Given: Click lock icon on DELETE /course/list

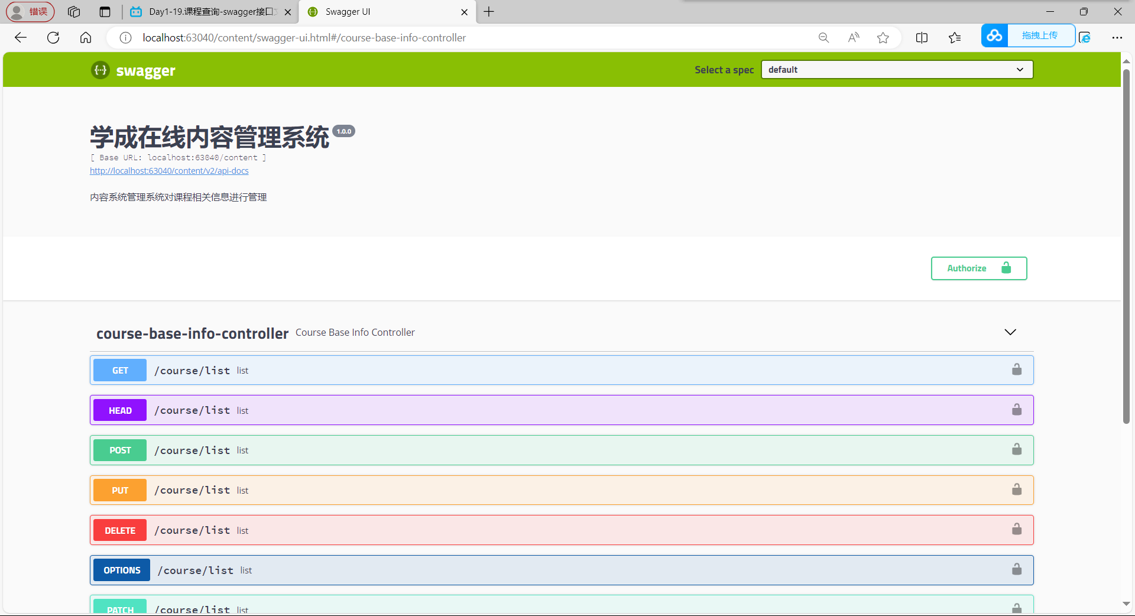Looking at the screenshot, I should click(1017, 529).
